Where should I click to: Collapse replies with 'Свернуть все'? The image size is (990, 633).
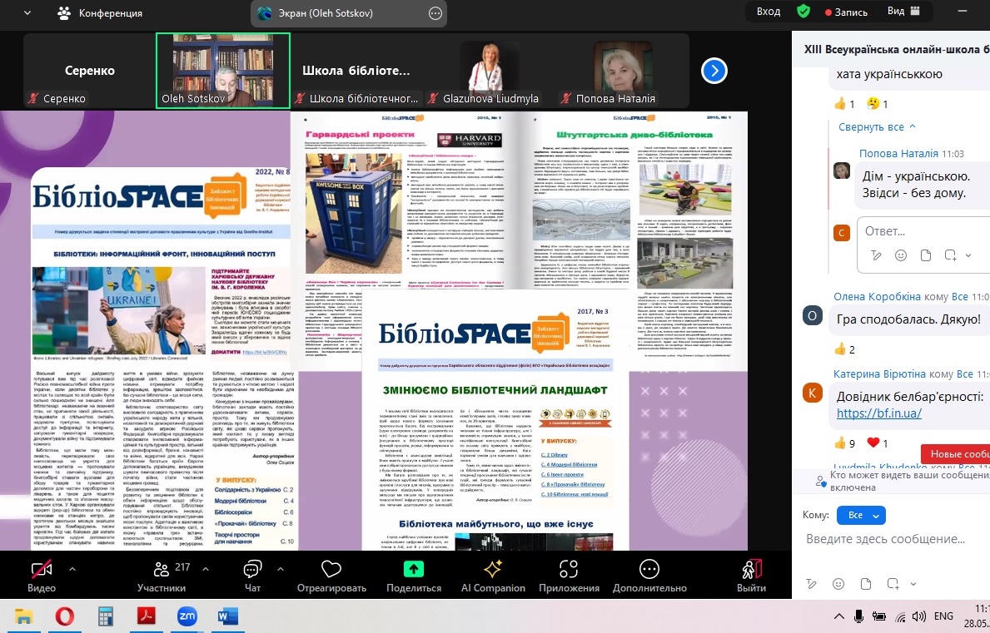878,127
